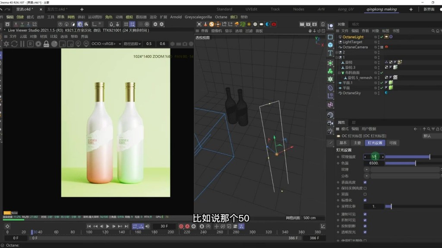Click the red record keyframe button
The height and width of the screenshot is (248, 442).
181,226
